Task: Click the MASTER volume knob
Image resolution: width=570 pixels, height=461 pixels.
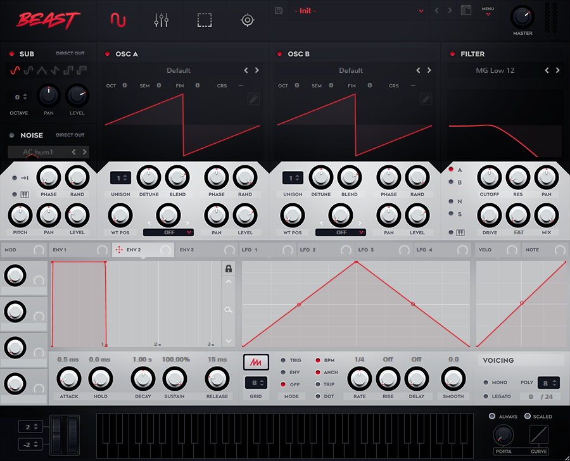Action: pyautogui.click(x=522, y=16)
